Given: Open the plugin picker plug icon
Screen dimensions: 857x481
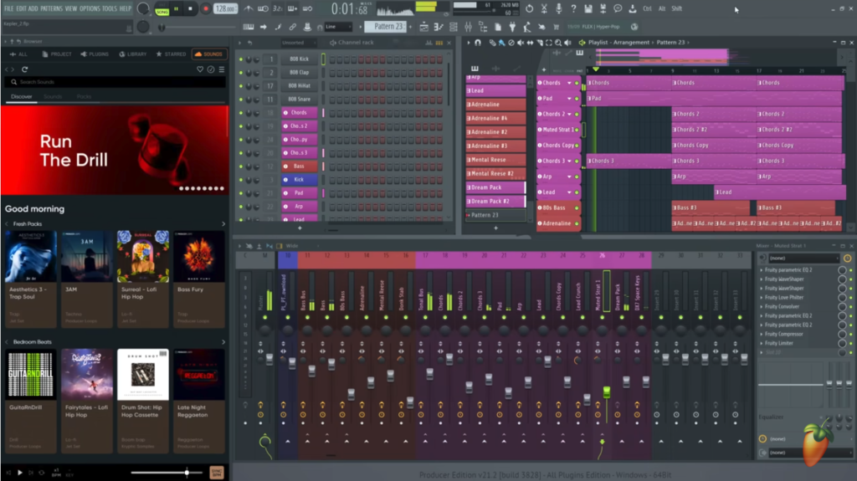Looking at the screenshot, I should (512, 27).
